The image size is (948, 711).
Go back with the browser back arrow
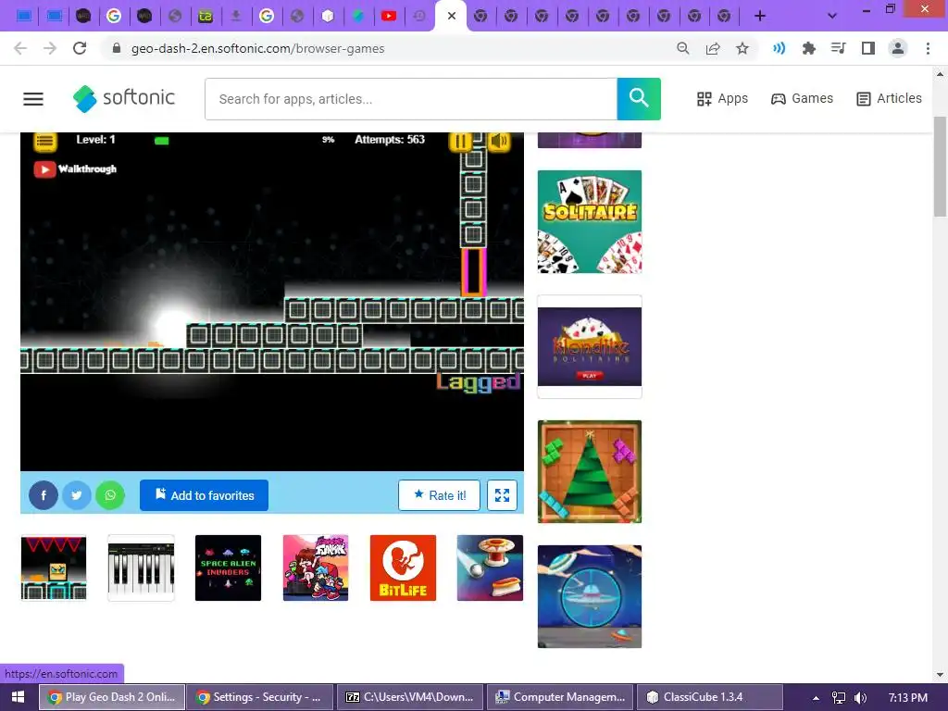20,48
